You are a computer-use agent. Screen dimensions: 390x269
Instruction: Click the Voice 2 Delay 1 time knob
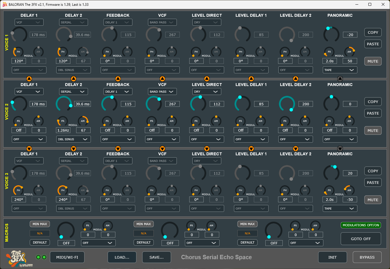[19, 104]
